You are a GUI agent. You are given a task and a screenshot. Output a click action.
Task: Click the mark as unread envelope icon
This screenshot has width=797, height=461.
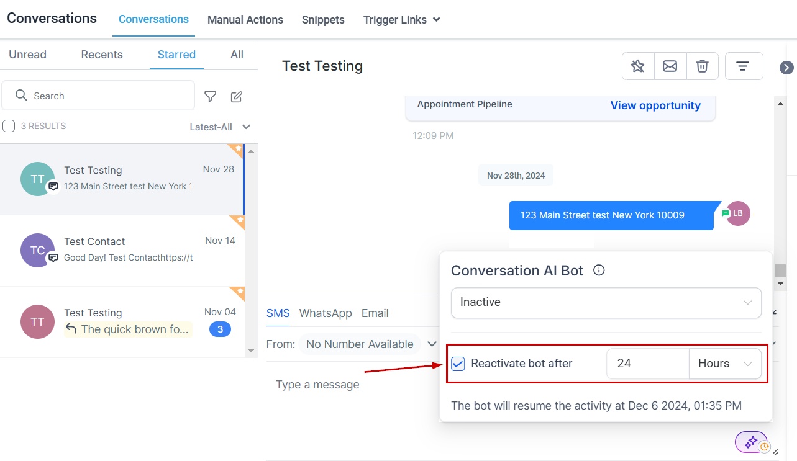[x=670, y=66]
